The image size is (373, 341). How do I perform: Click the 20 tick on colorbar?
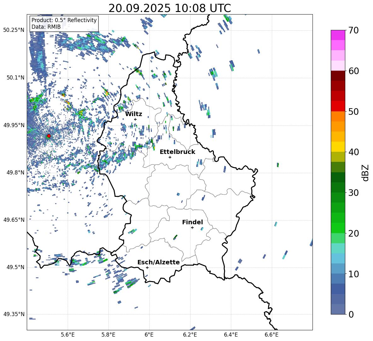point(353,233)
